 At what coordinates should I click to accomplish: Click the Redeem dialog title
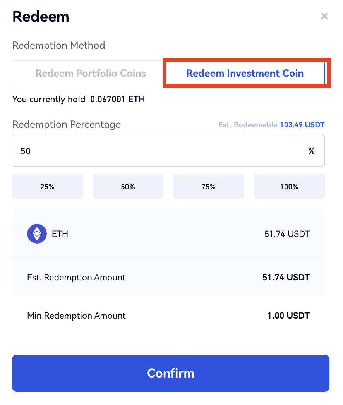41,17
